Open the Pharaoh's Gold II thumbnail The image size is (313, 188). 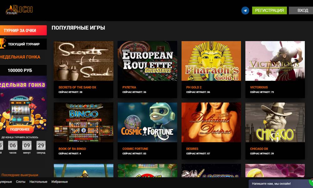211,61
